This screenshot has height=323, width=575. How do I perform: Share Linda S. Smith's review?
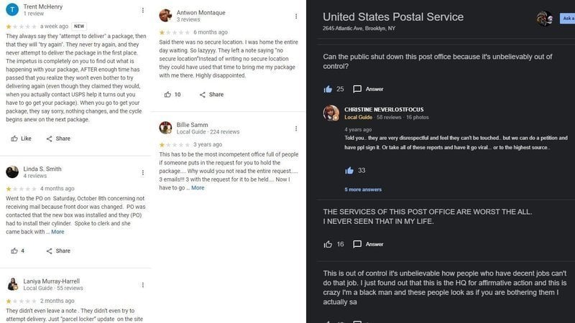[57, 251]
